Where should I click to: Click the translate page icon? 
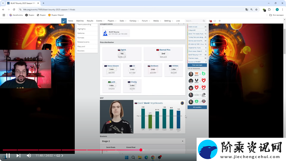click(247, 10)
